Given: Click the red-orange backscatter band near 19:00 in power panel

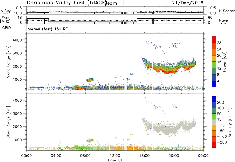Looking at the screenshot, I should [167, 72].
